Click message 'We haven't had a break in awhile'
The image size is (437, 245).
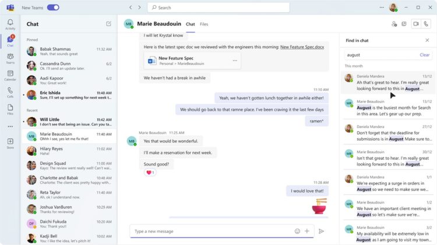[x=175, y=78]
